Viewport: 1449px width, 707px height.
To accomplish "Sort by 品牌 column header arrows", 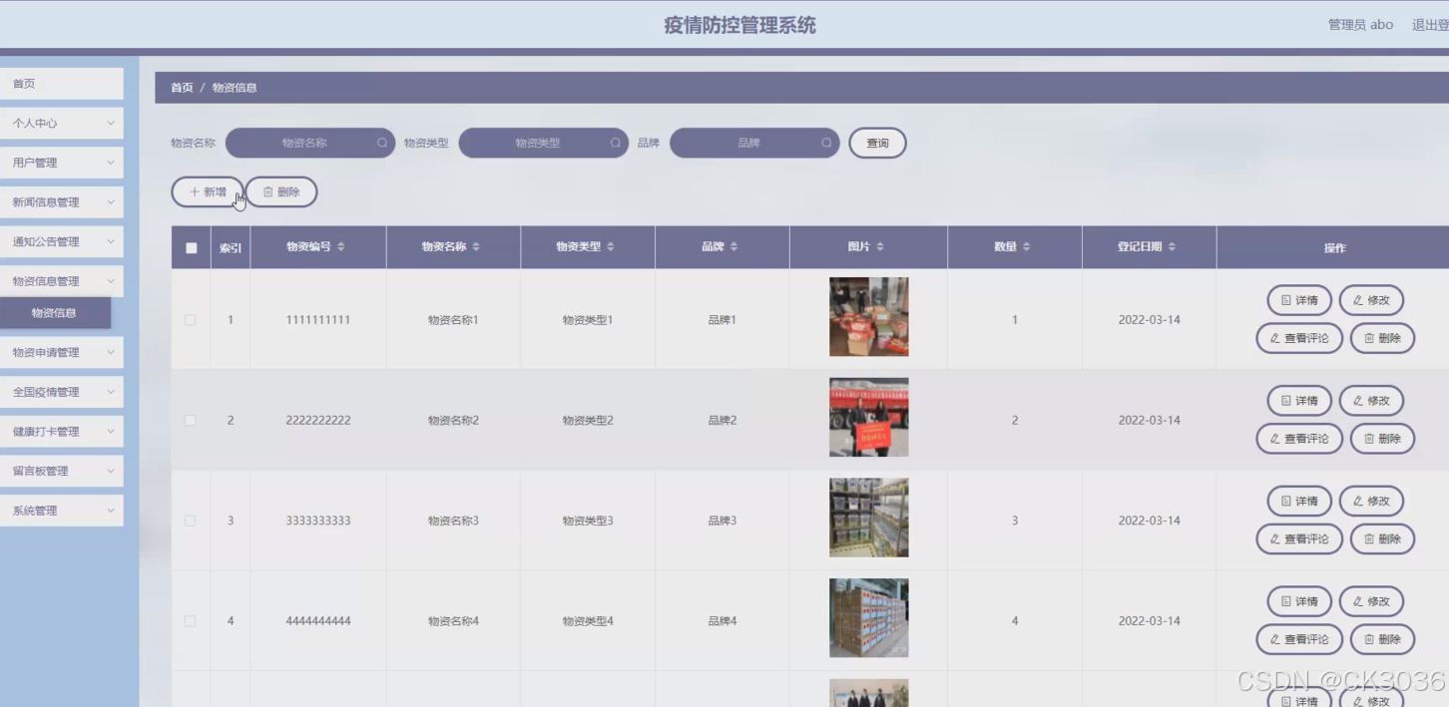I will pos(734,246).
